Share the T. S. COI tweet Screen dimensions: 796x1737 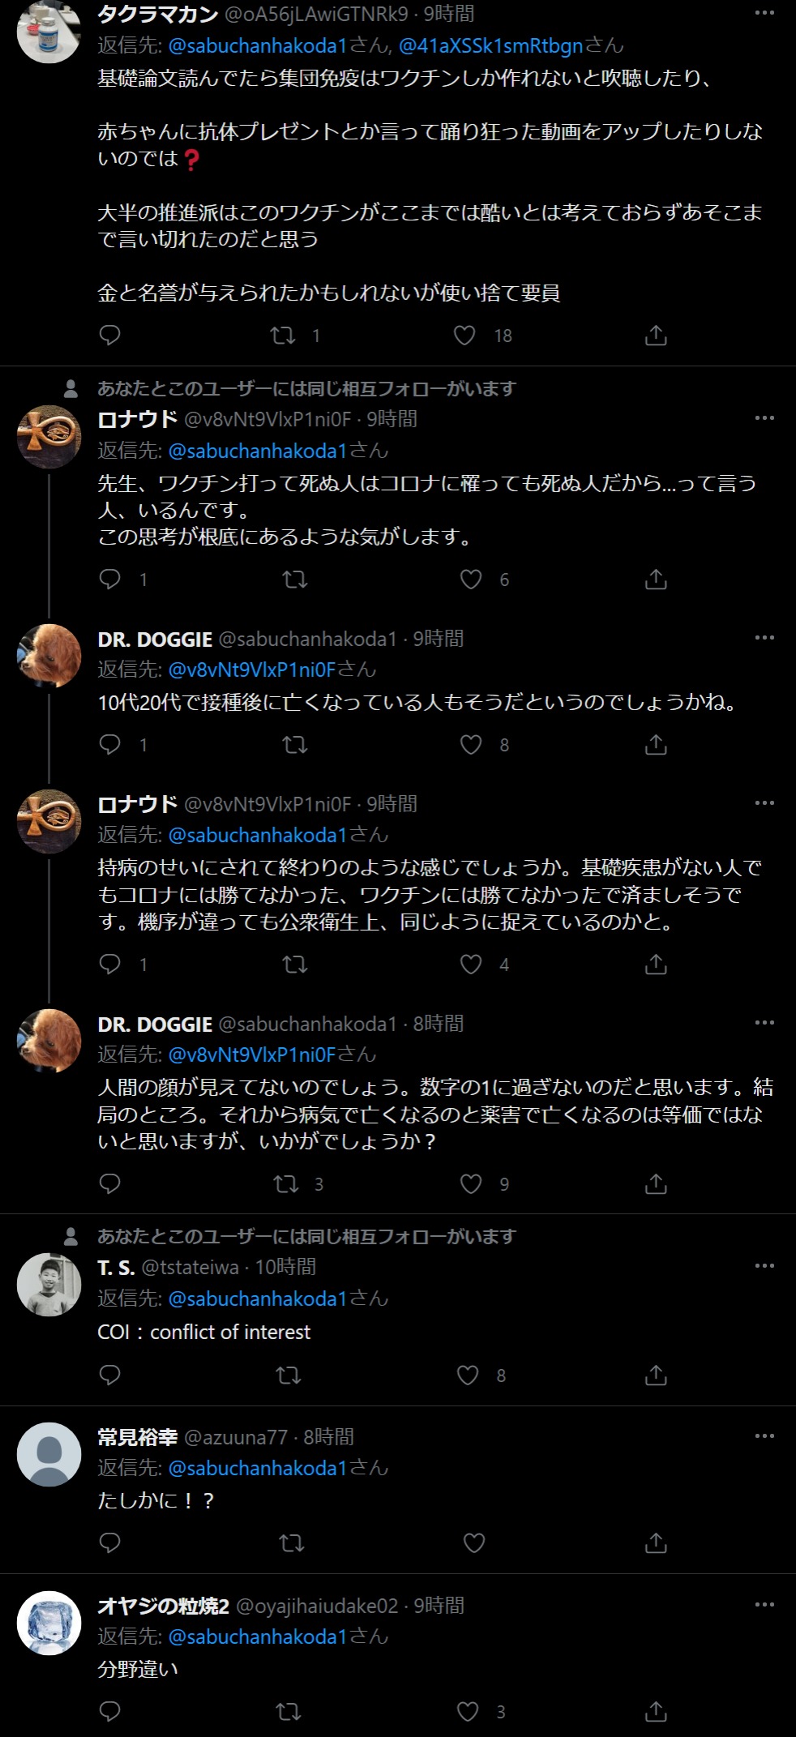point(656,1375)
